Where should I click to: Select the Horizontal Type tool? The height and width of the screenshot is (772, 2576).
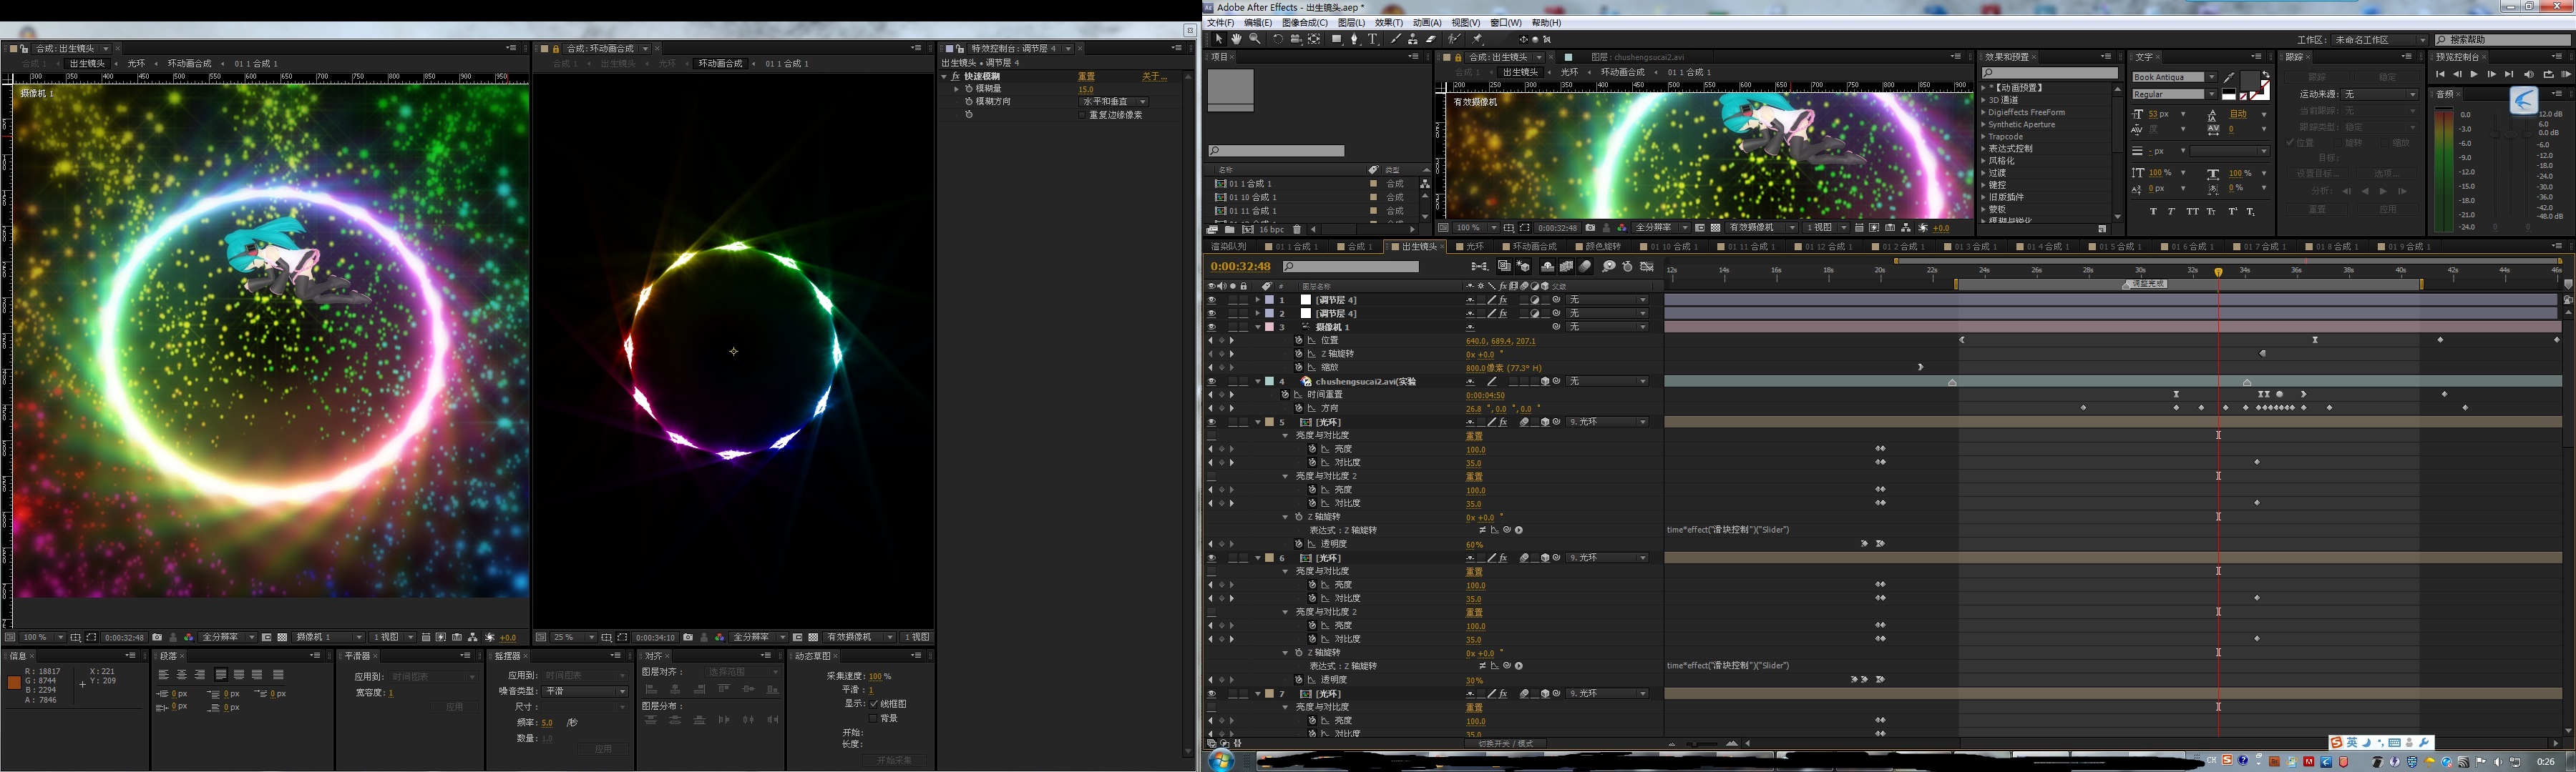point(1373,39)
